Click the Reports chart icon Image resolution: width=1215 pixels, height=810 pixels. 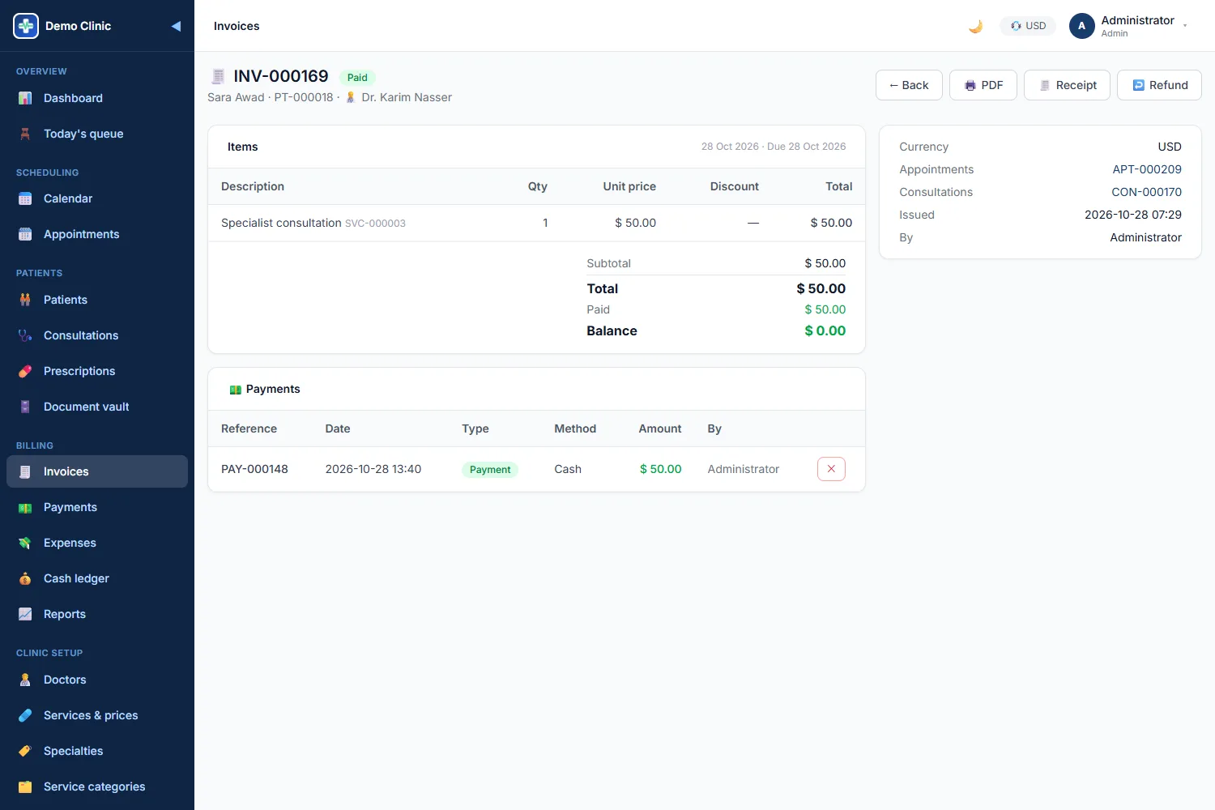25,614
